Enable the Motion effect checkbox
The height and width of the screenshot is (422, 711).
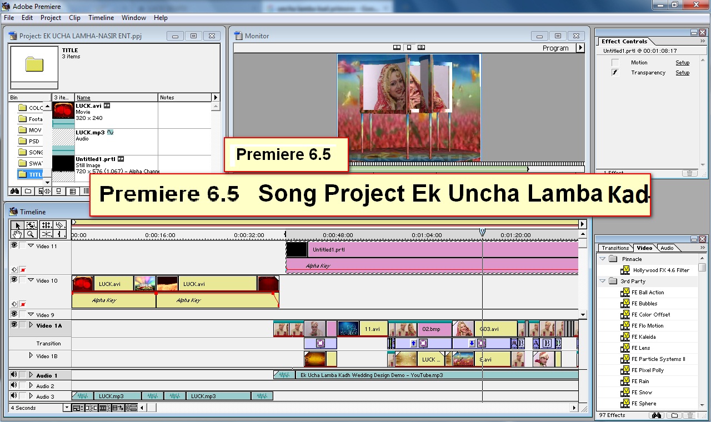pyautogui.click(x=615, y=63)
